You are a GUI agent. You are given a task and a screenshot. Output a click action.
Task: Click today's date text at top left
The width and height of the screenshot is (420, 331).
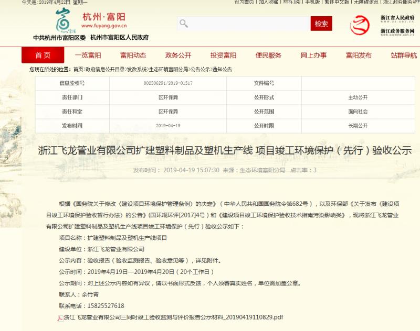click(x=55, y=3)
